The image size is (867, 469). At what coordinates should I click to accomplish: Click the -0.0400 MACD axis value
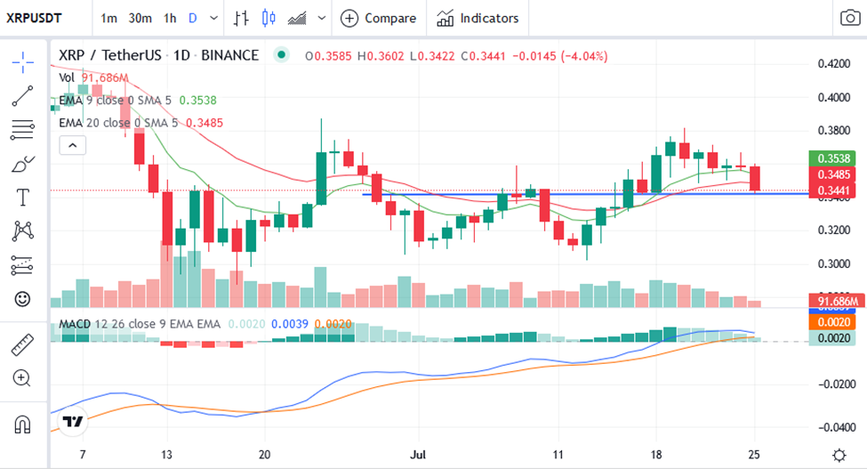tap(837, 427)
